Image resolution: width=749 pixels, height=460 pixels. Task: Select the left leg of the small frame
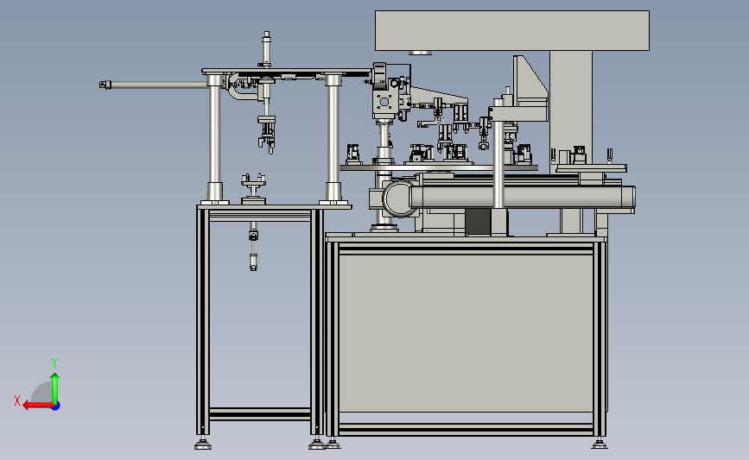click(x=203, y=322)
